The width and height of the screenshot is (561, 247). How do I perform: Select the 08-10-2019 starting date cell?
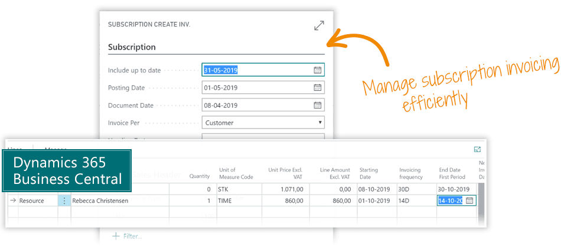[377, 189]
